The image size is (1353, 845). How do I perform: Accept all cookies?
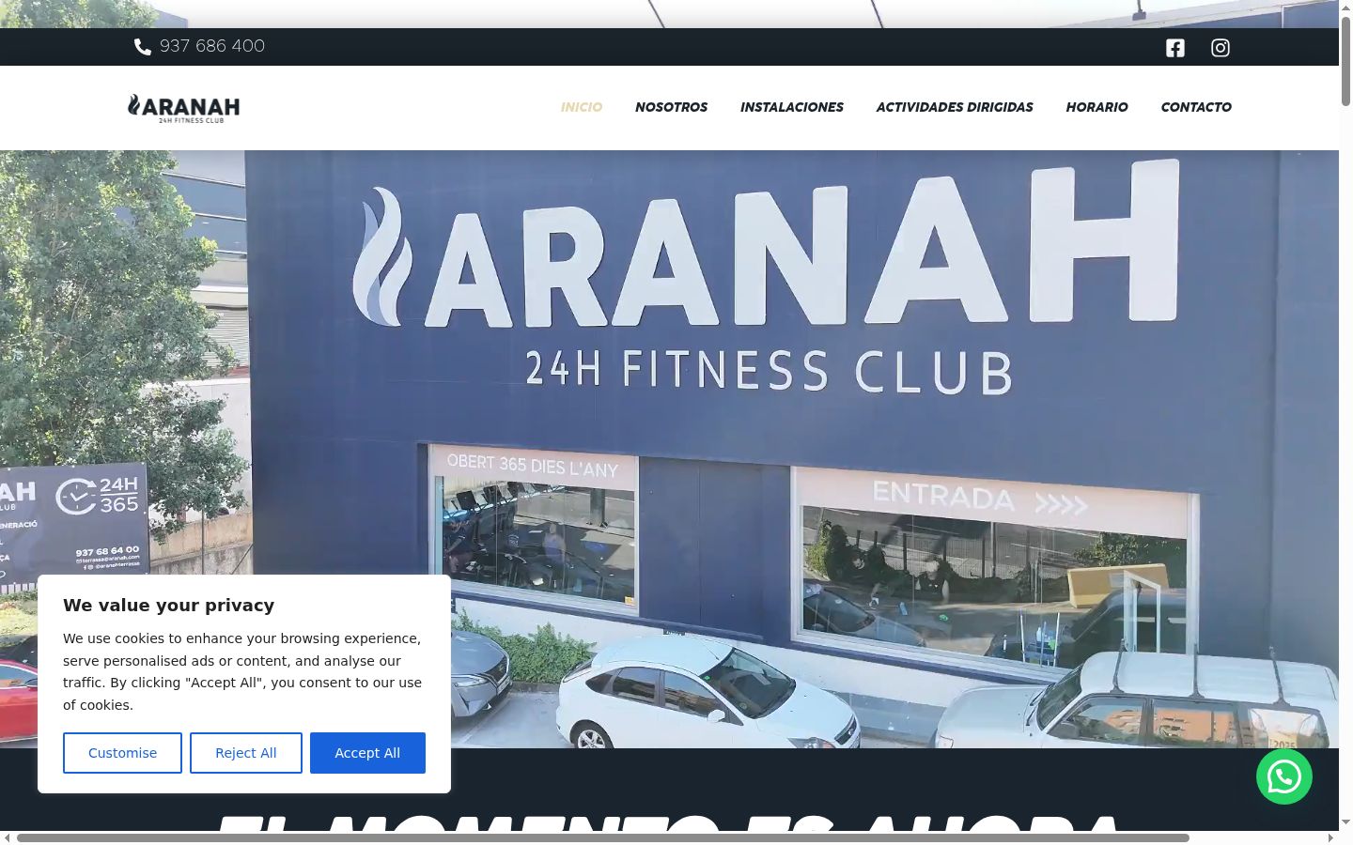(367, 753)
